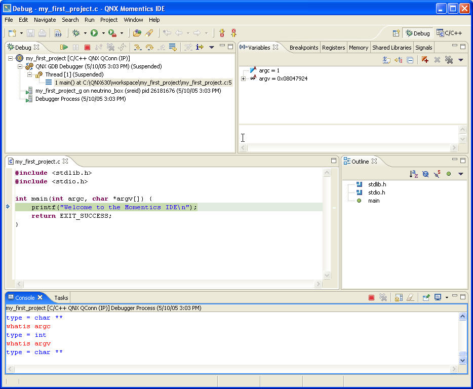Click the main tree item under stdio.h in Outline

[x=374, y=200]
